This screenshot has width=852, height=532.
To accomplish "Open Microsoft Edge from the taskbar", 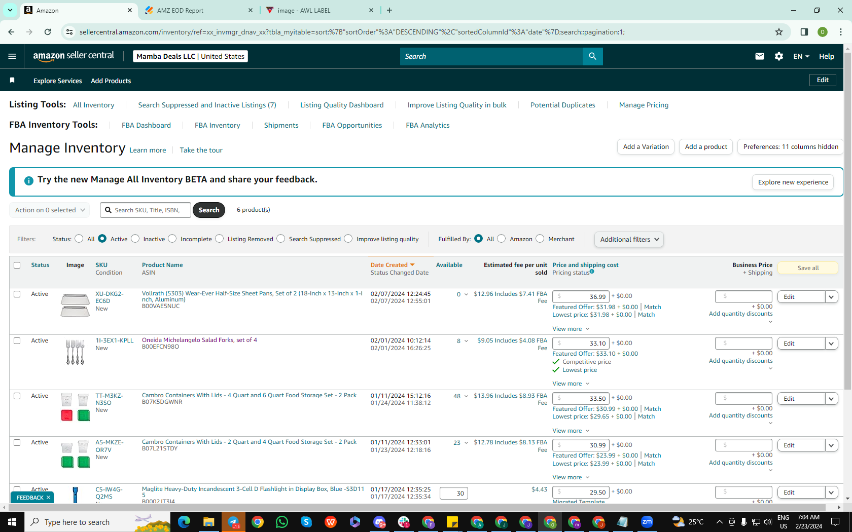I will point(184,522).
